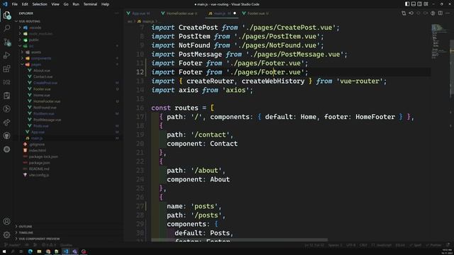The height and width of the screenshot is (255, 454).
Task: Open the Extensions view
Action: (7, 69)
